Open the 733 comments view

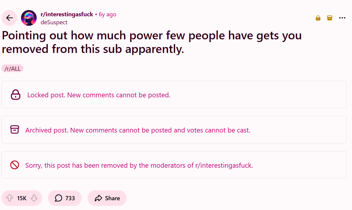click(65, 198)
